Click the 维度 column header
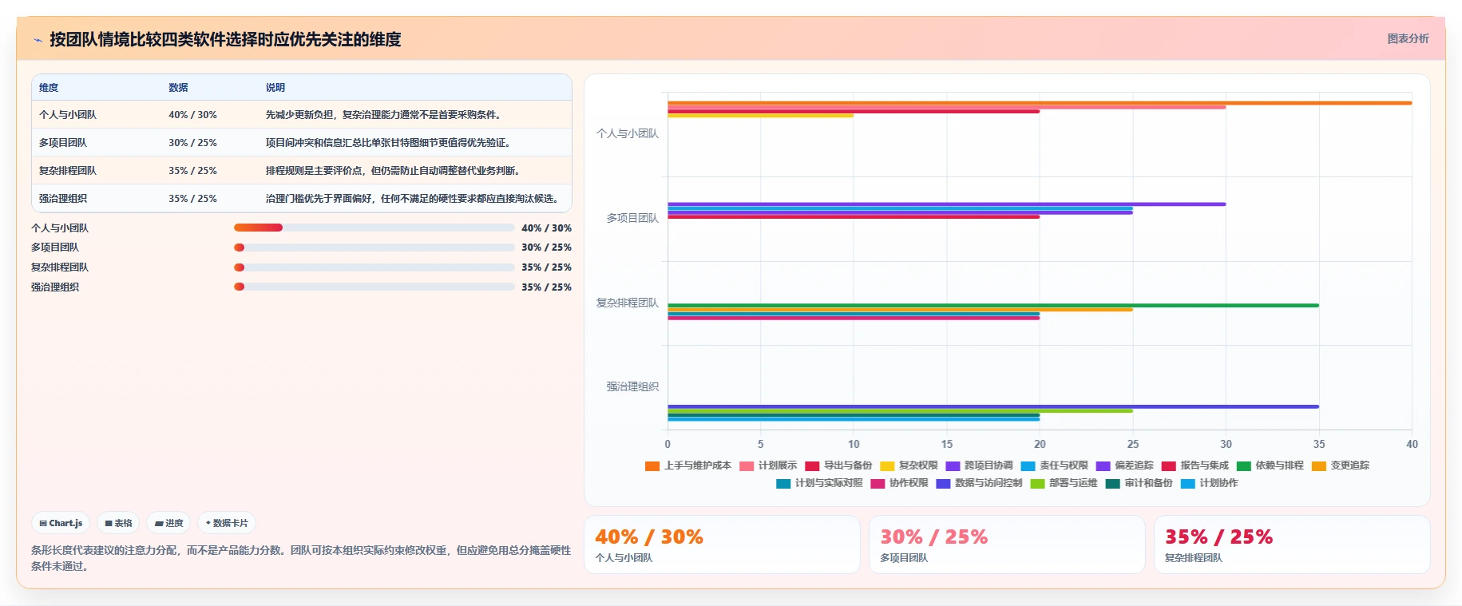Screen dimensions: 1462x606 pyautogui.click(x=49, y=88)
